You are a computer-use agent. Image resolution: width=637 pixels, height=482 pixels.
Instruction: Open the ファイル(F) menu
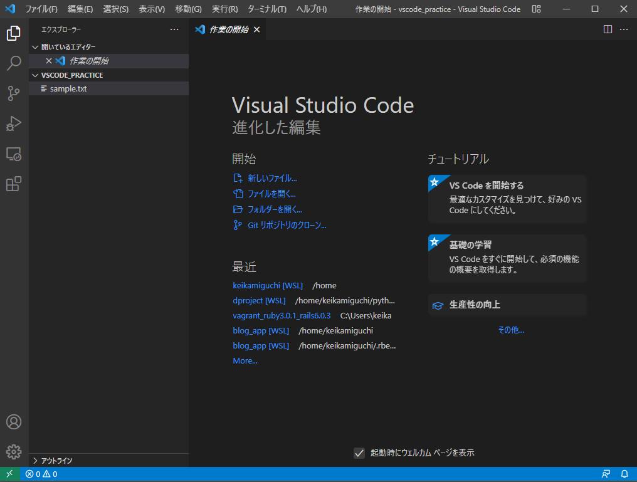[41, 9]
